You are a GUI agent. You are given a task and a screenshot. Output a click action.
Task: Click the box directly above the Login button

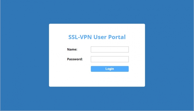pyautogui.click(x=110, y=59)
